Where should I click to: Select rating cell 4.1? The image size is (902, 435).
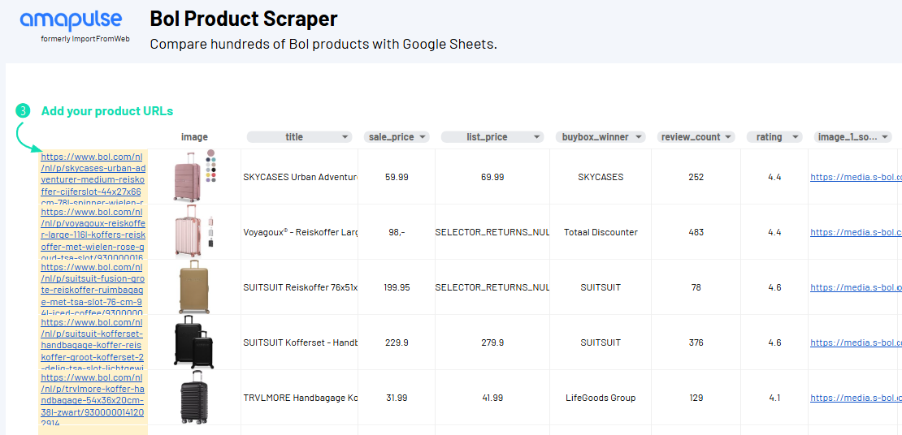774,398
